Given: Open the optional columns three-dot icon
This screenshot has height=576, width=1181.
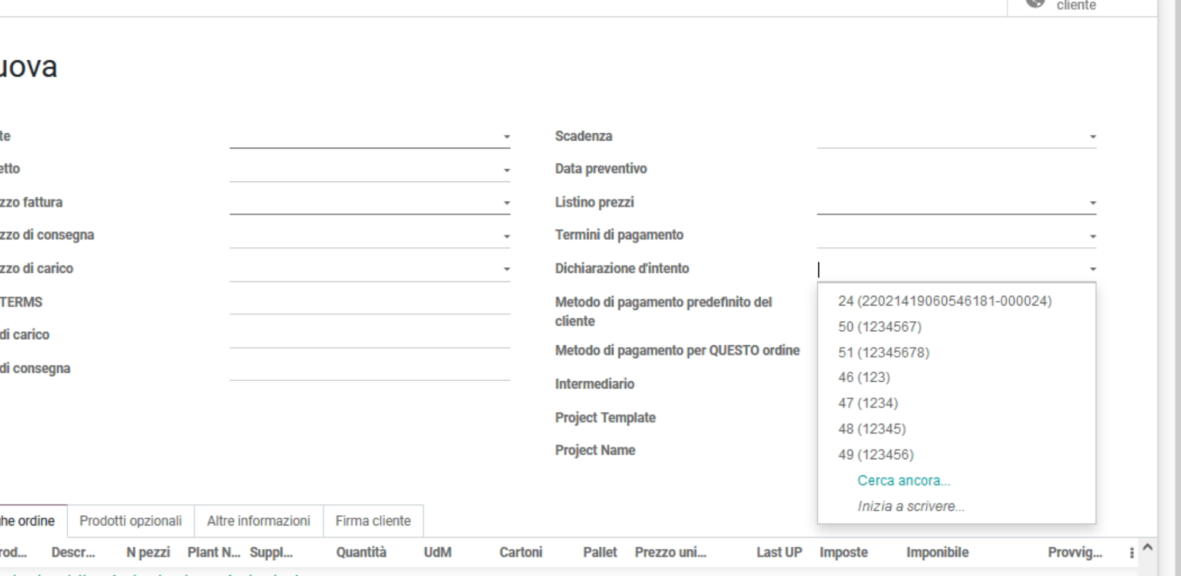Looking at the screenshot, I should click(1132, 552).
